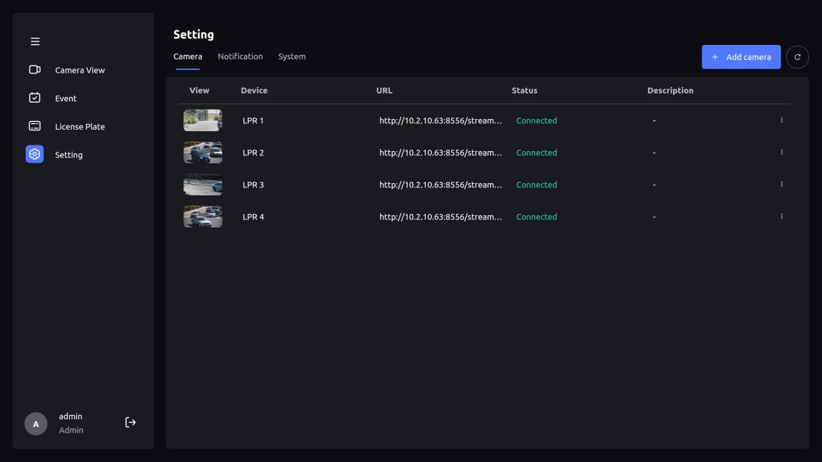Select the Camera tab
The height and width of the screenshot is (462, 822).
(188, 56)
